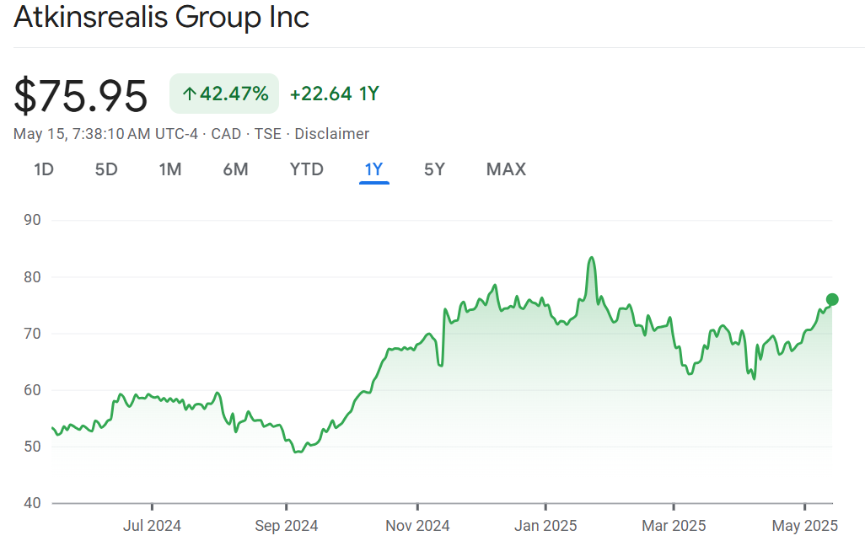Viewport: 865px width, 557px height.
Task: Click the green current-price dot on chart
Action: pyautogui.click(x=832, y=299)
